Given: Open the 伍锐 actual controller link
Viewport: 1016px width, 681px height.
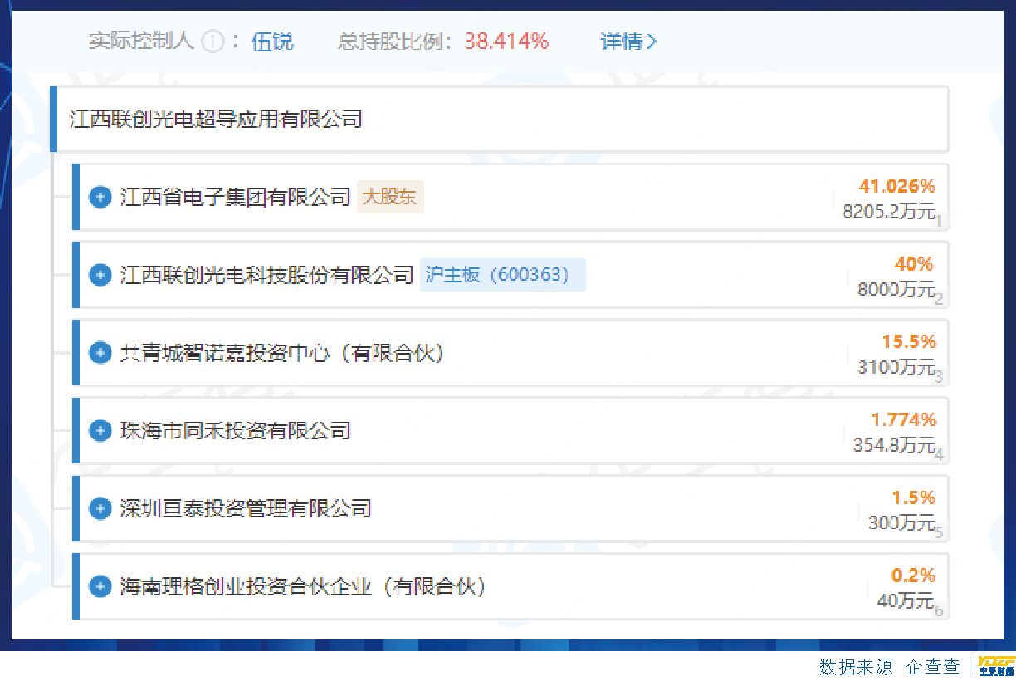Looking at the screenshot, I should pyautogui.click(x=272, y=42).
